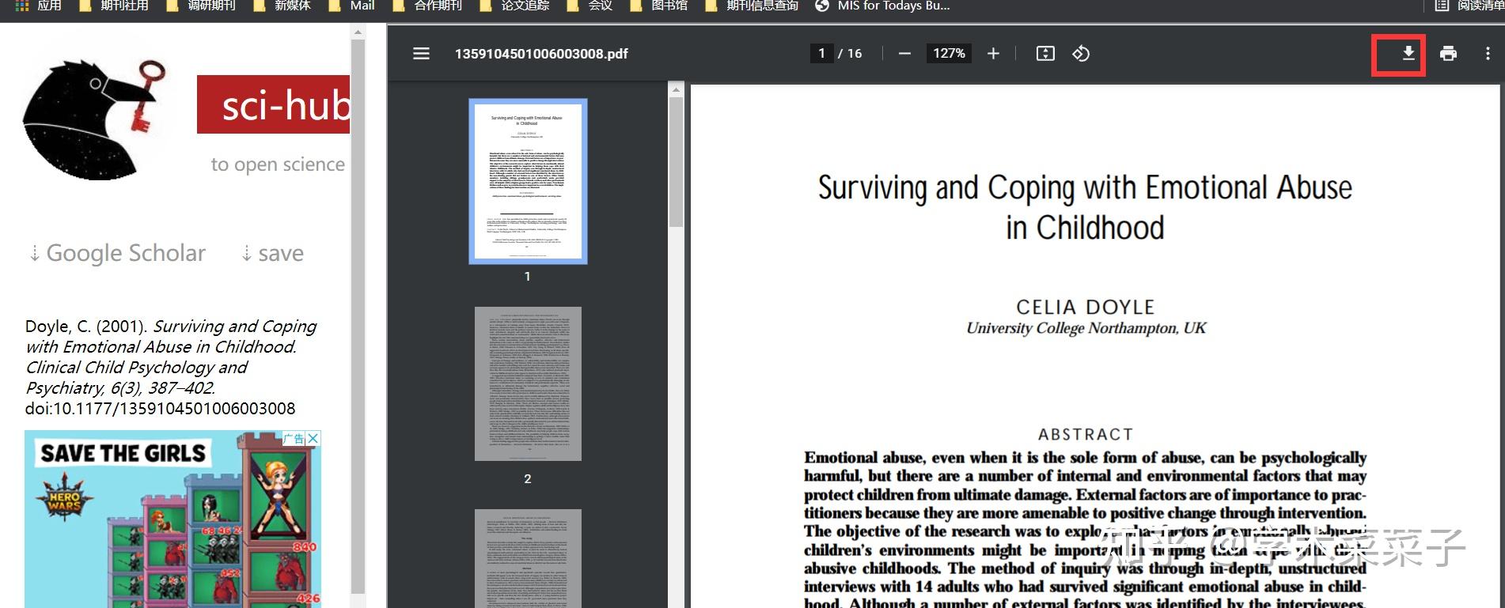This screenshot has height=608, width=1505.
Task: Open the 期刊信息查询 bookmark folder
Action: pyautogui.click(x=752, y=6)
